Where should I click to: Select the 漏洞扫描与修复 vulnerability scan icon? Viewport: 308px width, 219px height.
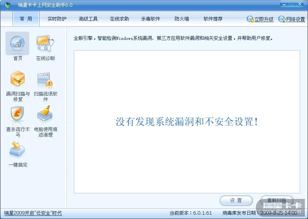pos(17,79)
